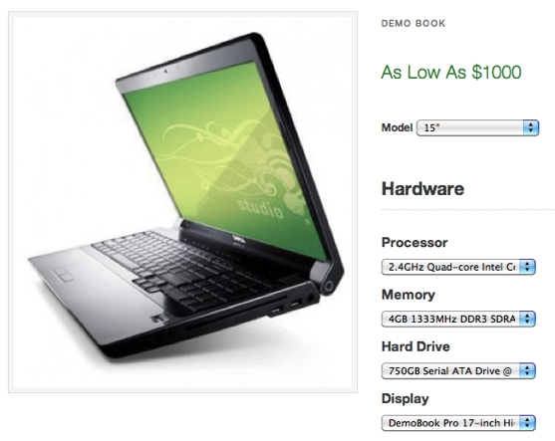The image size is (555, 441).
Task: Click the Dell logo below the laptop screen
Action: click(238, 240)
